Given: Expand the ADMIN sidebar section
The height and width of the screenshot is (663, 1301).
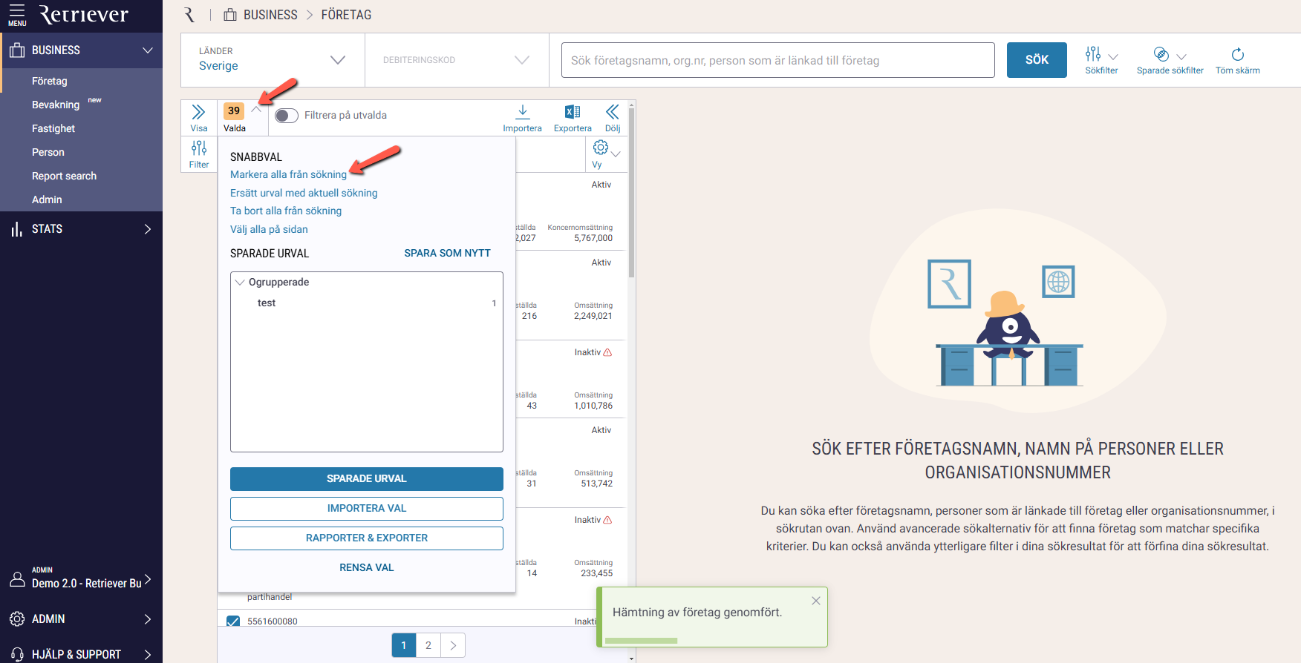Looking at the screenshot, I should [x=148, y=619].
